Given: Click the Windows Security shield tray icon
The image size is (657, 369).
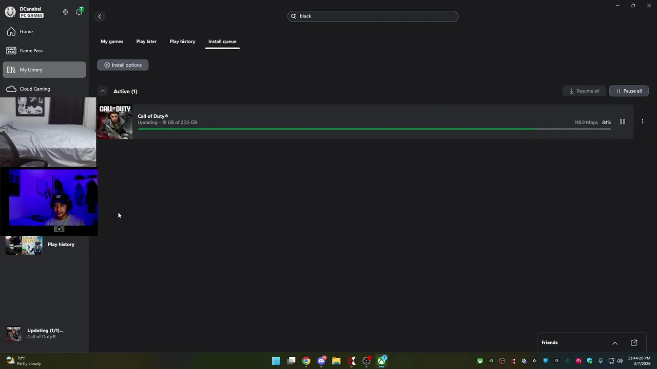Looking at the screenshot, I should [x=589, y=361].
